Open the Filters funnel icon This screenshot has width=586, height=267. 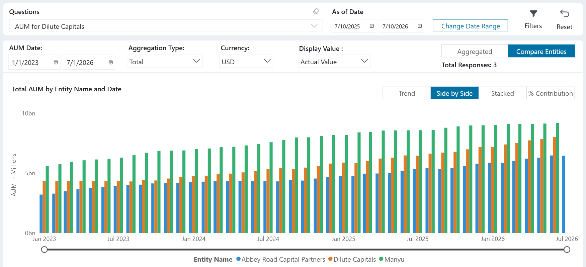click(533, 14)
